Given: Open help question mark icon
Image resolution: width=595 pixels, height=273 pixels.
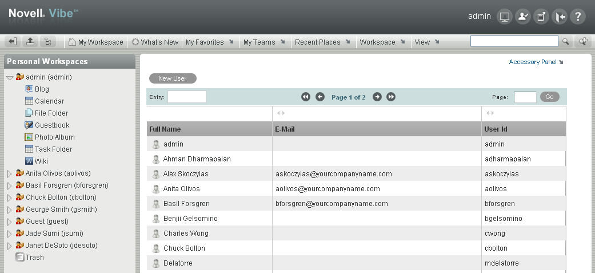Looking at the screenshot, I should coord(578,17).
